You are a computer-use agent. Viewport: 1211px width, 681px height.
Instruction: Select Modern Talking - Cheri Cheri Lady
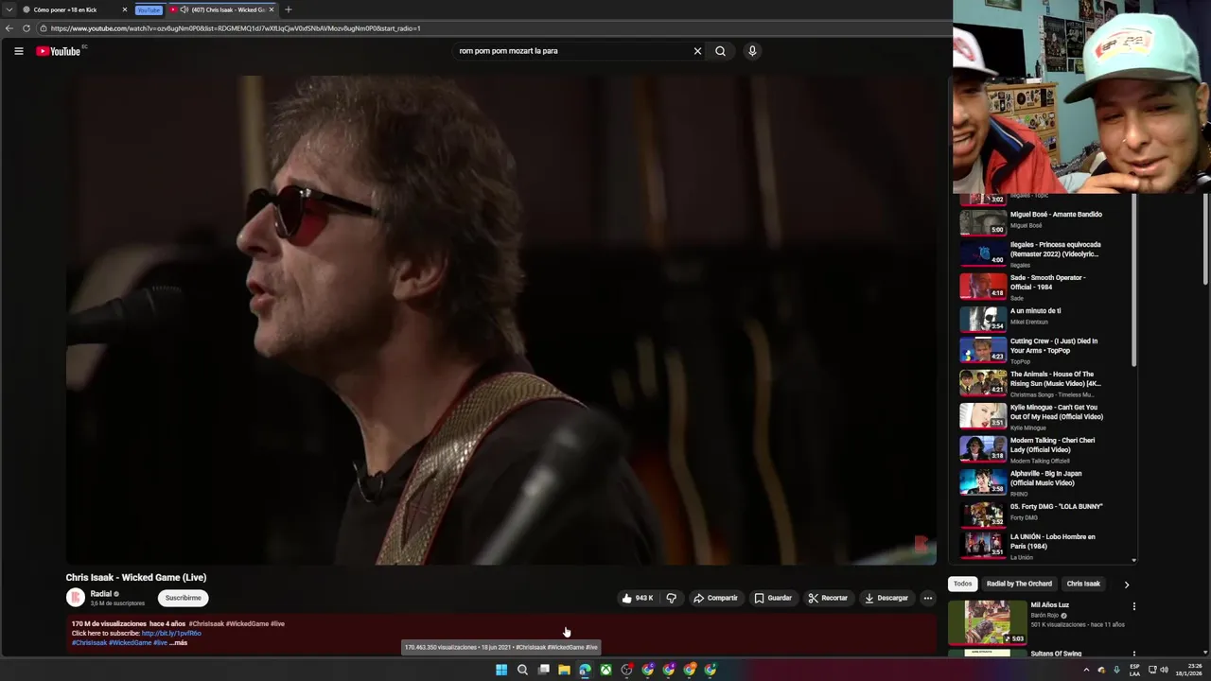[1045, 449]
